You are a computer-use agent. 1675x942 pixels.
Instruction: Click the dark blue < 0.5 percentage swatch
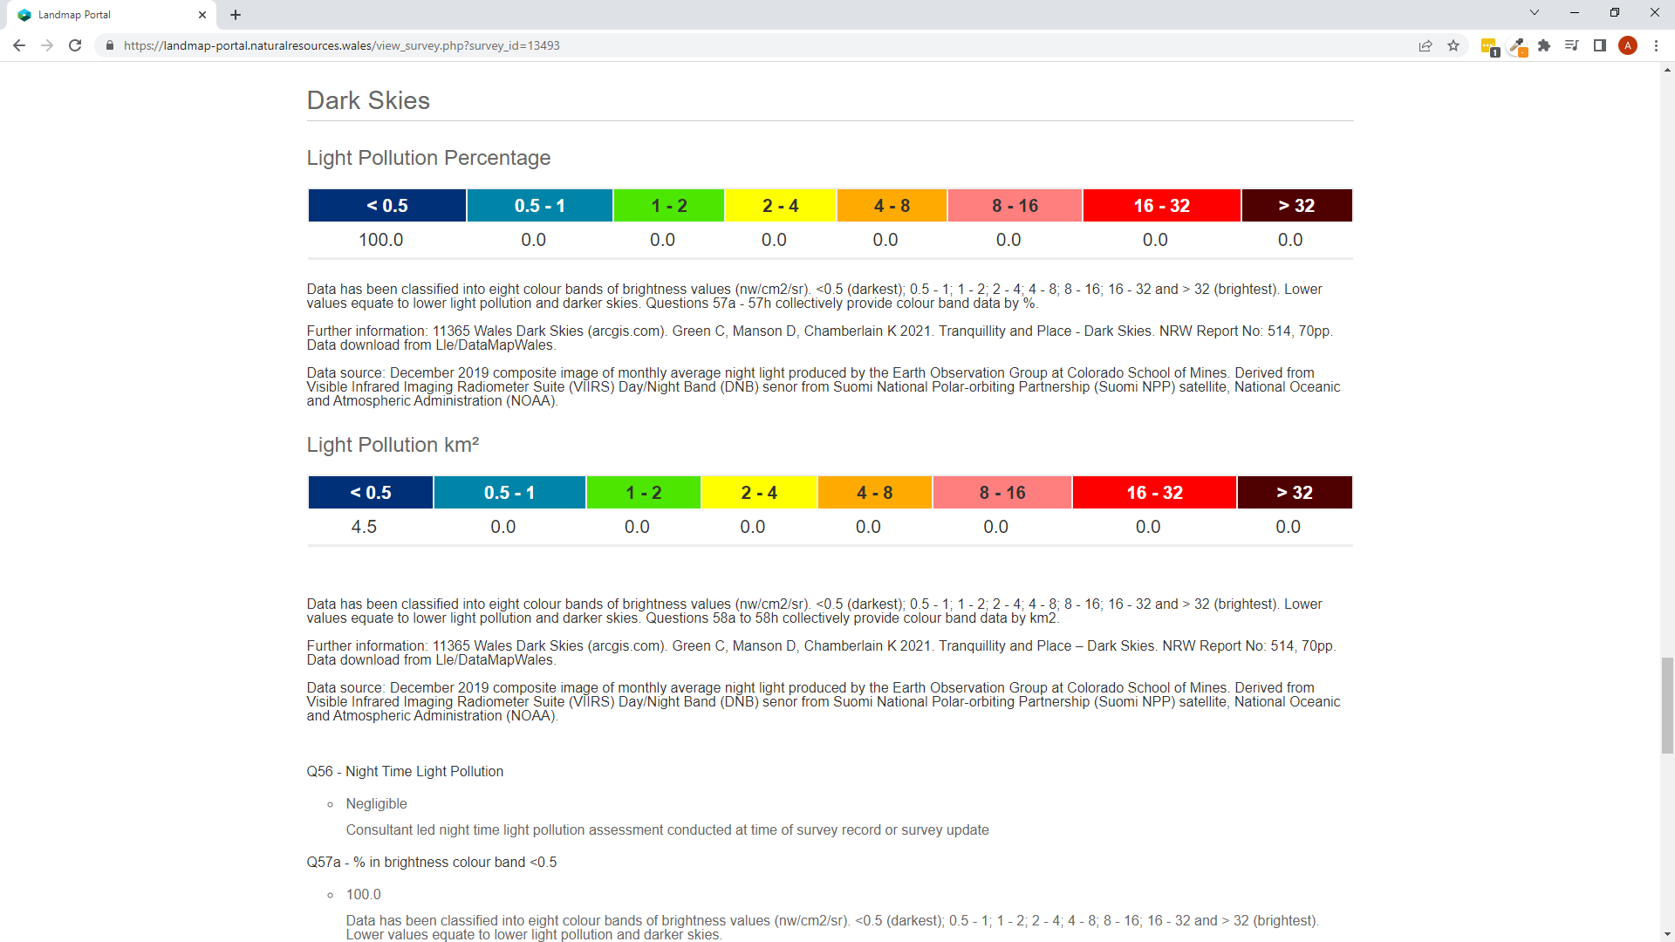[386, 206]
